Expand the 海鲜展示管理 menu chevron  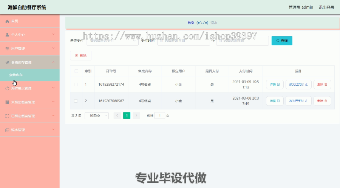point(53,88)
